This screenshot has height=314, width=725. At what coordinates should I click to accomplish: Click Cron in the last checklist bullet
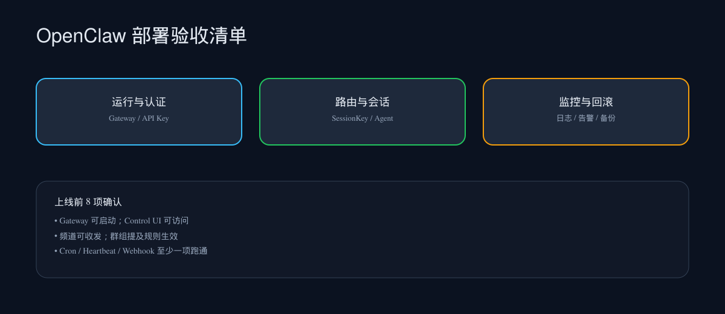pyautogui.click(x=68, y=251)
